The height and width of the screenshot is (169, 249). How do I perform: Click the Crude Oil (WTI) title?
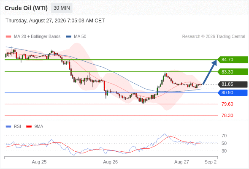(26, 8)
